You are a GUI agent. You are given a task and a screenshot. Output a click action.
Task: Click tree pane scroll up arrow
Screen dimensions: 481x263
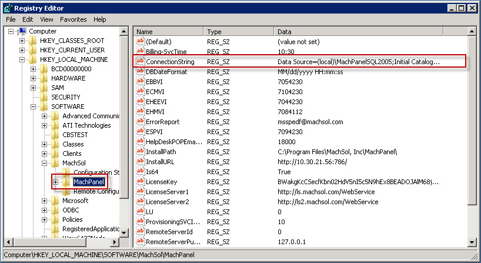124,31
